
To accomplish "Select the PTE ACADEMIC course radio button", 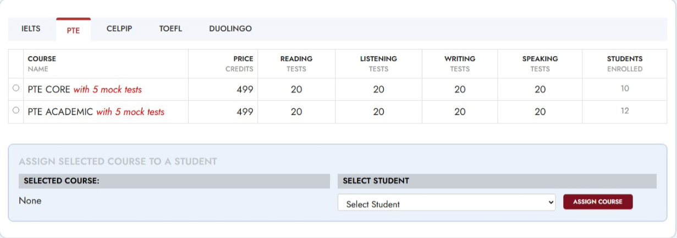I will coord(15,110).
